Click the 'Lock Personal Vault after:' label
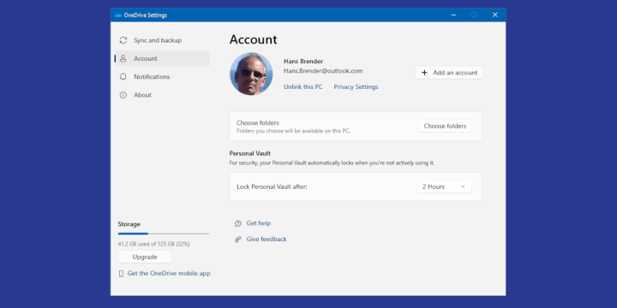The height and width of the screenshot is (308, 617). tap(272, 187)
